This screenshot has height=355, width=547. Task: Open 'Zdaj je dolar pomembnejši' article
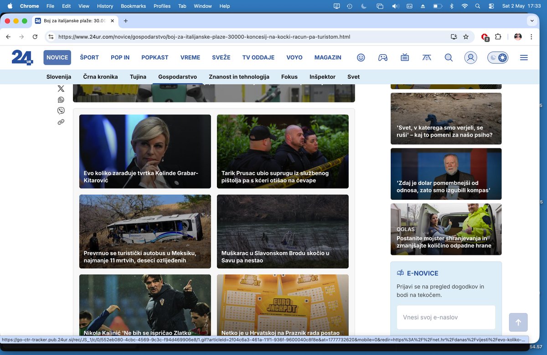tap(446, 174)
